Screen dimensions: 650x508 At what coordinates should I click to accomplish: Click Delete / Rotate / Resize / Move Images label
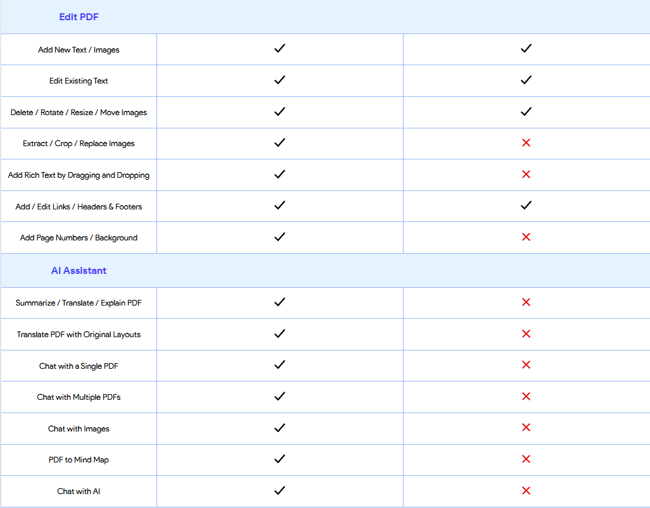tap(79, 113)
